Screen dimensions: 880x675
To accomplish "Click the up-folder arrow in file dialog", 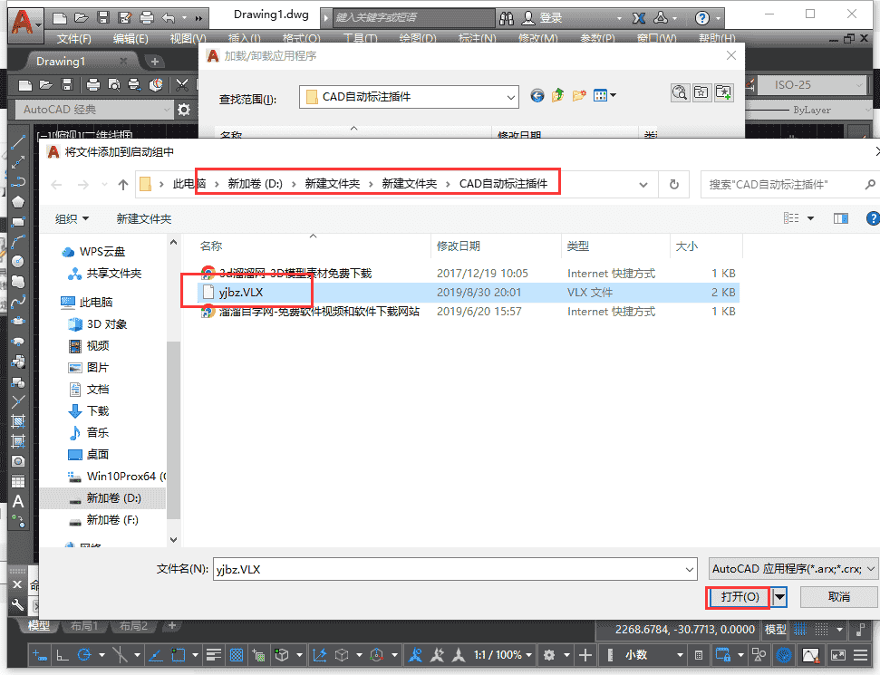I will (123, 184).
